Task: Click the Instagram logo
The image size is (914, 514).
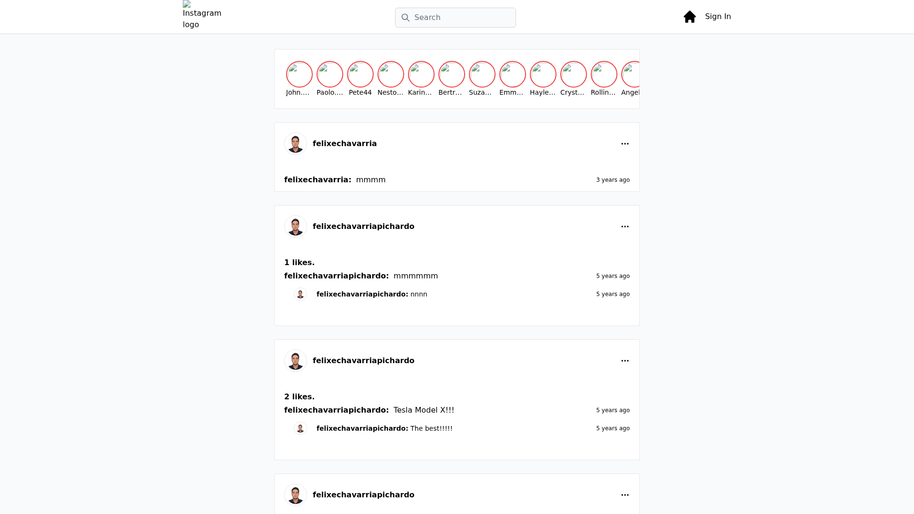Action: [x=202, y=15]
